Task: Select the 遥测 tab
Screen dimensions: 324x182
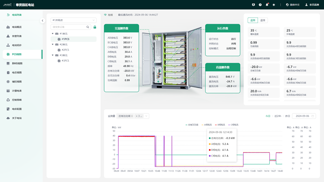Action: click(x=253, y=20)
